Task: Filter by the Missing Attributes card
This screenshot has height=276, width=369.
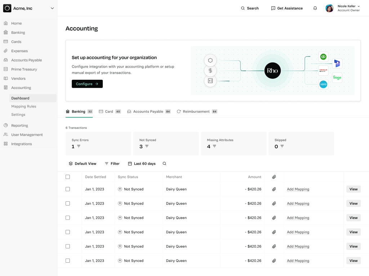Action: pyautogui.click(x=234, y=143)
